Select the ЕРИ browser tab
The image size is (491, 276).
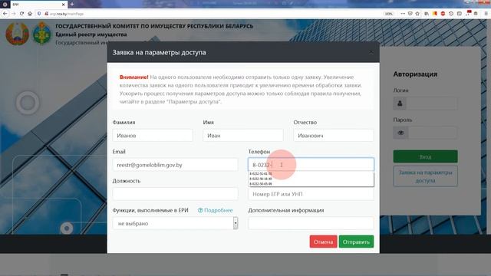[38, 5]
